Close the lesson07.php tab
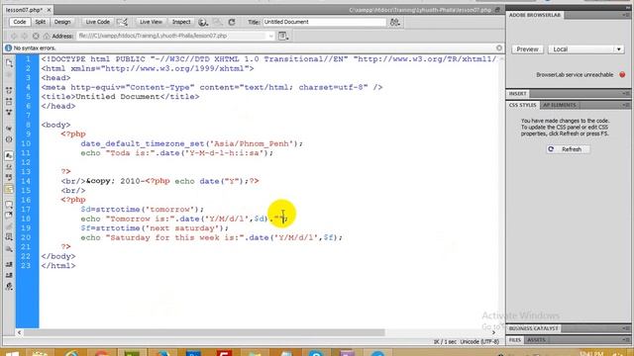Screen dimensions: 634x356 pos(49,9)
